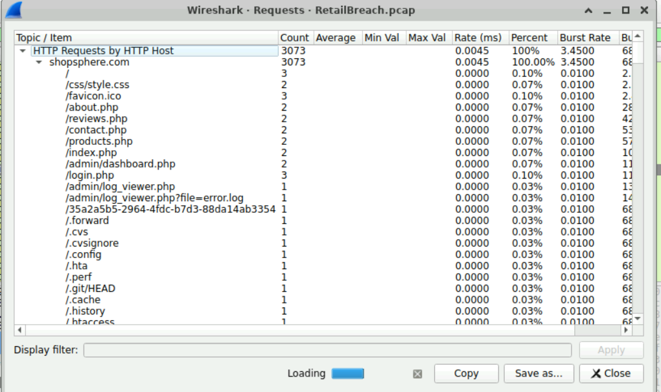Click the Display filter label
Screen dimensions: 661x392
click(46, 350)
